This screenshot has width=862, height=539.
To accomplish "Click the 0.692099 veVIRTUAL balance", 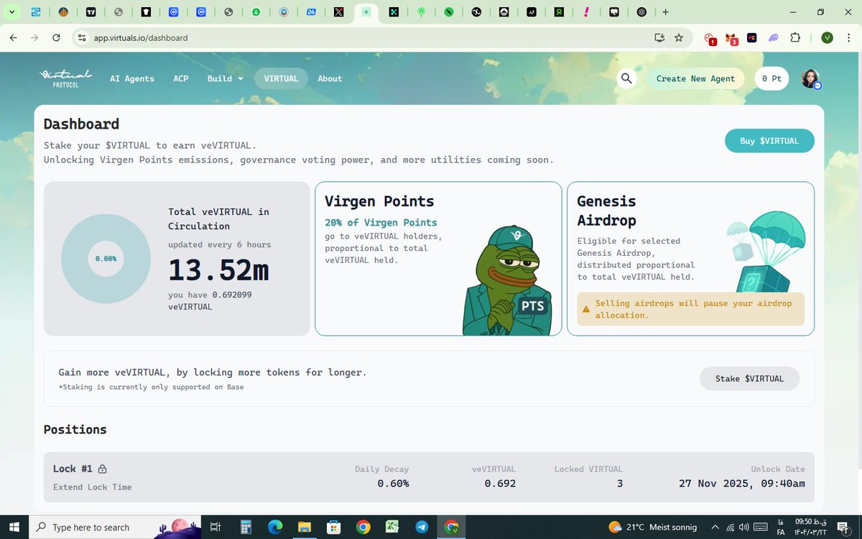I will [x=231, y=295].
